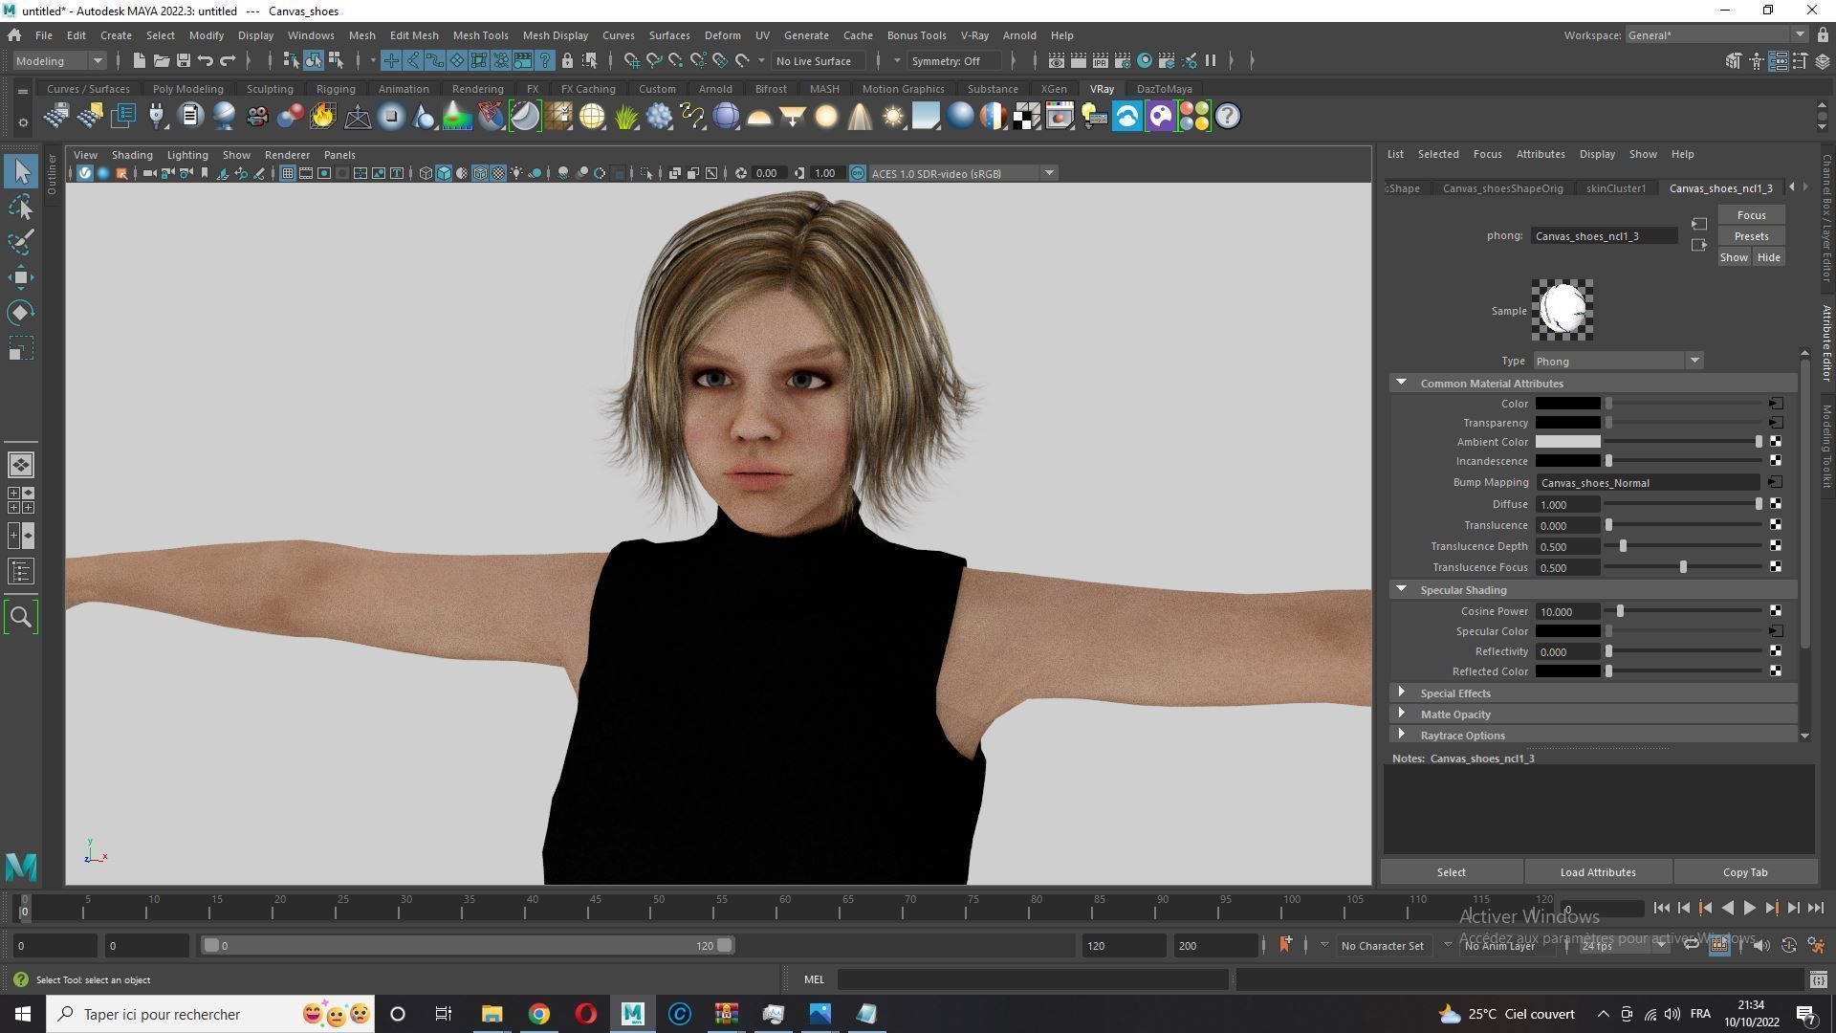Activate the Paint Selection tool
Screen dimensions: 1836x1033
click(21, 242)
